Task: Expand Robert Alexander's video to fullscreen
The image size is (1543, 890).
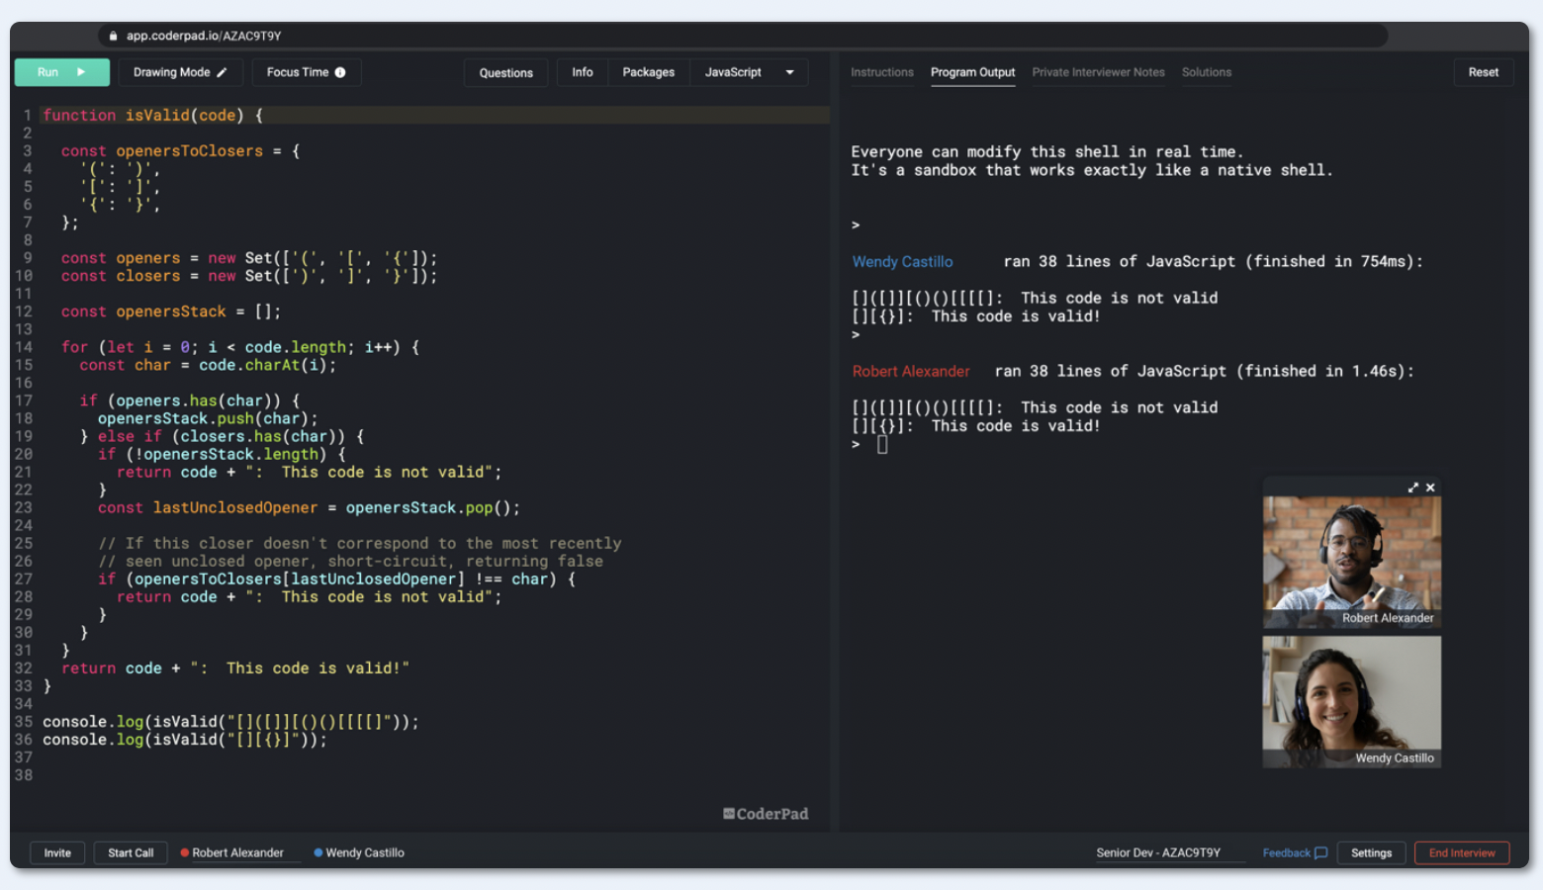Action: pyautogui.click(x=1413, y=488)
